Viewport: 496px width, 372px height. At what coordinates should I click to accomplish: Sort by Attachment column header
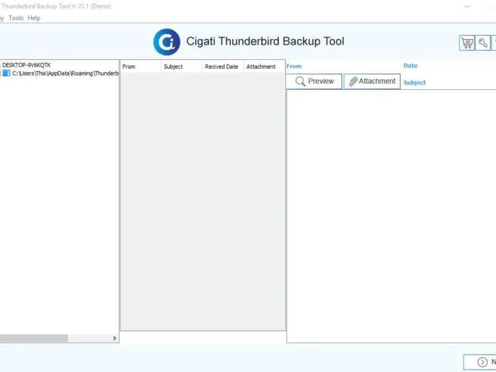click(264, 66)
